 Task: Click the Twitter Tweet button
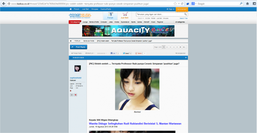126,53
